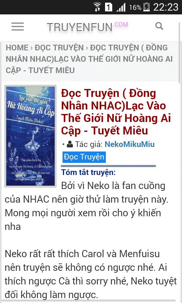Viewport: 182px width, 303px height.
Task: Click the red story title heading
Action: [116, 112]
